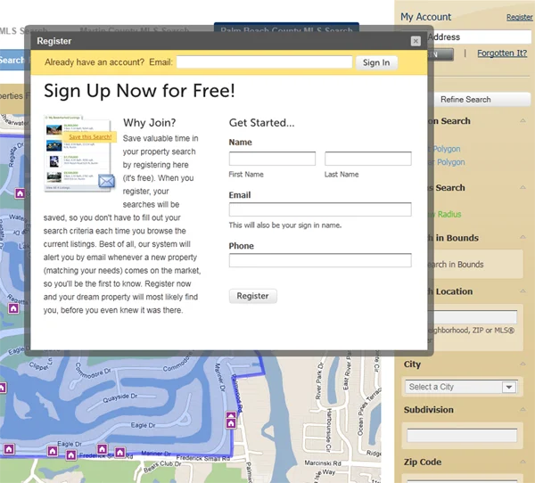Switch to Palm Beach County MLS Search tab
The height and width of the screenshot is (483, 535).
pyautogui.click(x=286, y=31)
